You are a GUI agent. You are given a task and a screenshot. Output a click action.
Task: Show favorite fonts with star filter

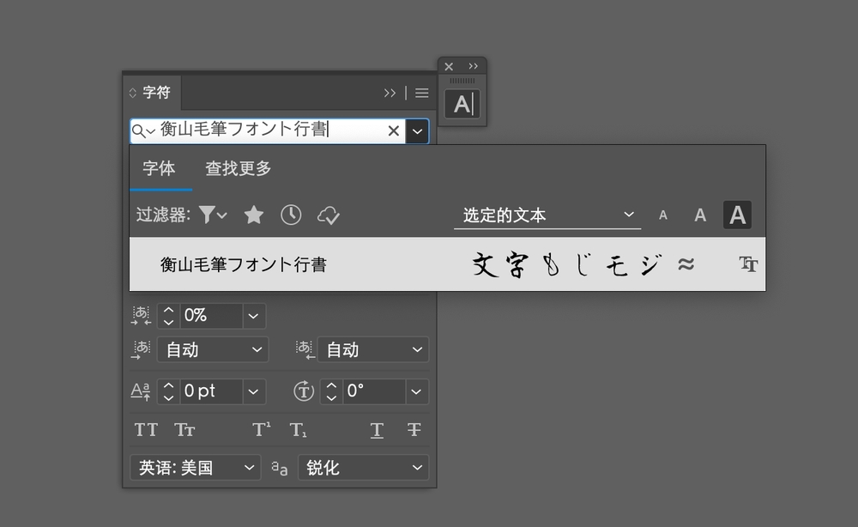pyautogui.click(x=253, y=215)
